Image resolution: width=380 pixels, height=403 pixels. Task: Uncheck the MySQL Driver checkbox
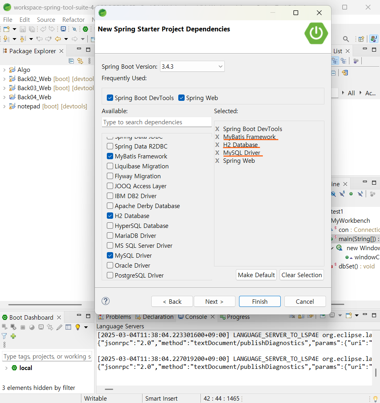coord(110,255)
